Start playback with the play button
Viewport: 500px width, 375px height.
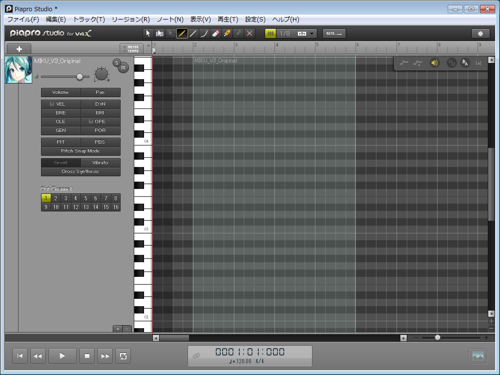tap(62, 356)
